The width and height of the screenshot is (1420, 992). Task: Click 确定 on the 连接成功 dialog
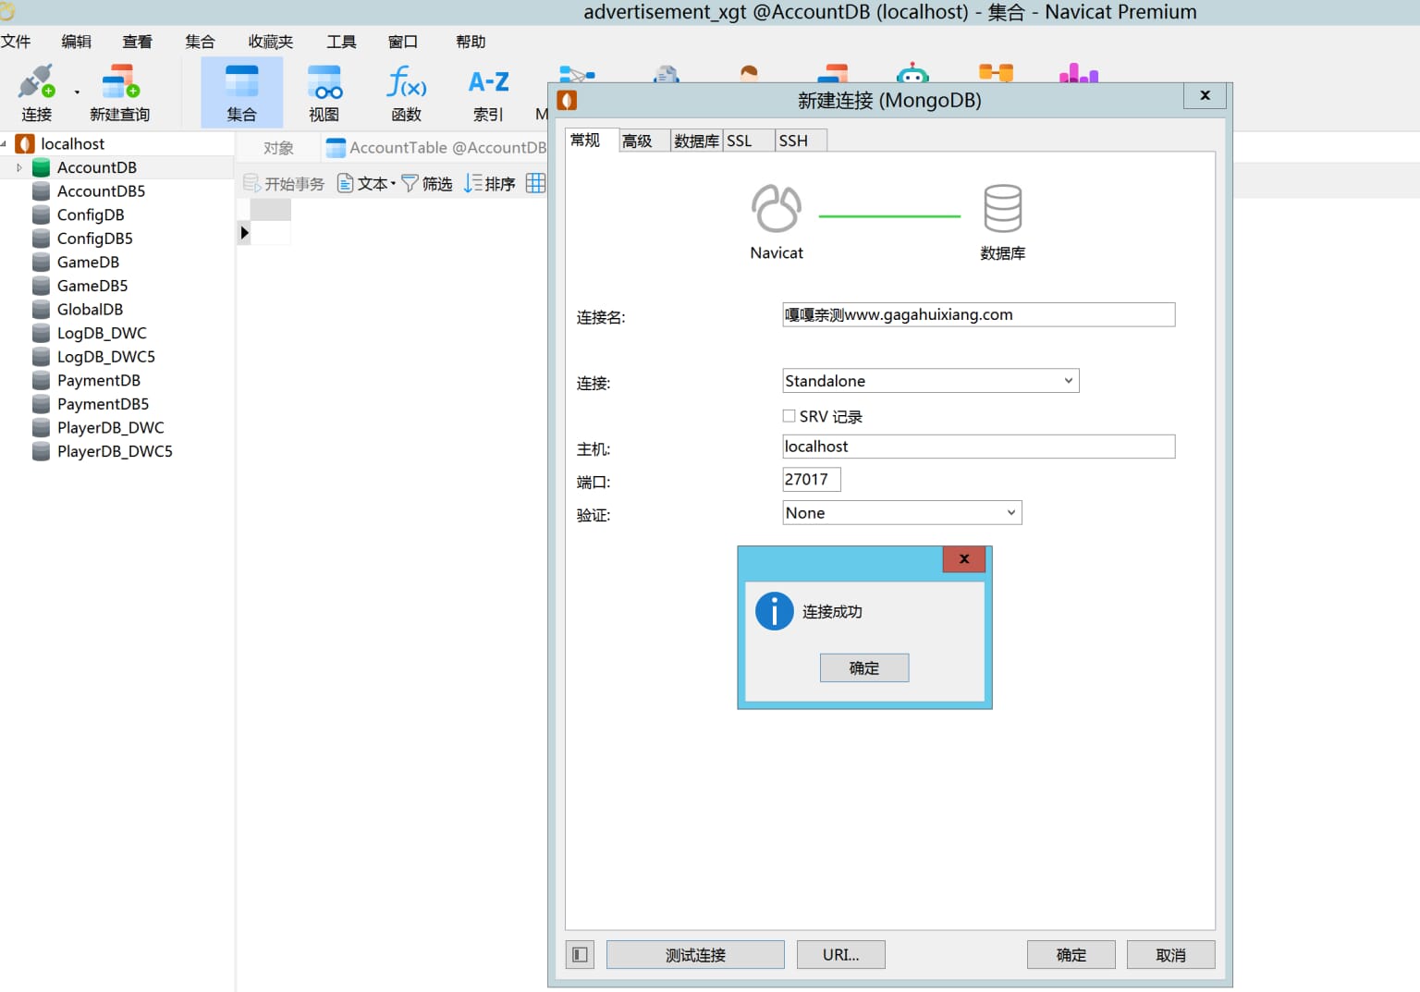pyautogui.click(x=863, y=667)
